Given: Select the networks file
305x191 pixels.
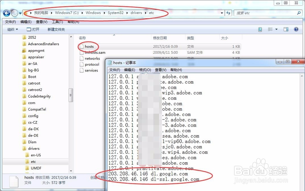Looking at the screenshot, I should (92, 59).
